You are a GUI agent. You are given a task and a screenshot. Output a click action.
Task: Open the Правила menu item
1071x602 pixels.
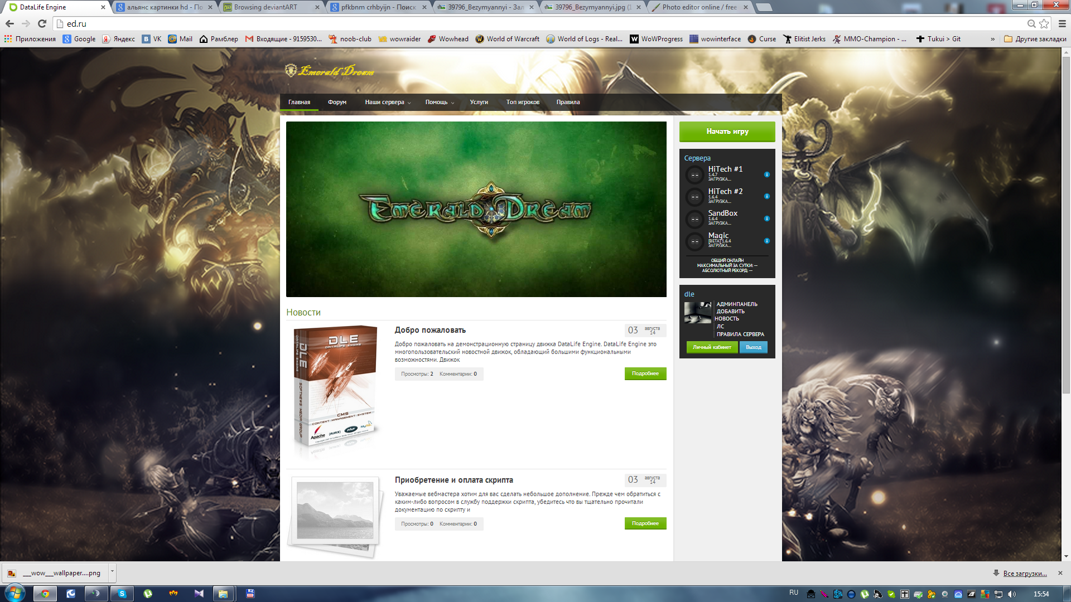[x=568, y=102]
